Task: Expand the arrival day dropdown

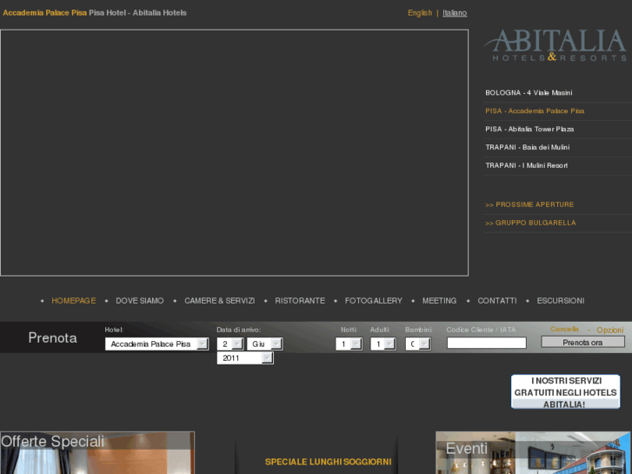Action: (x=230, y=344)
